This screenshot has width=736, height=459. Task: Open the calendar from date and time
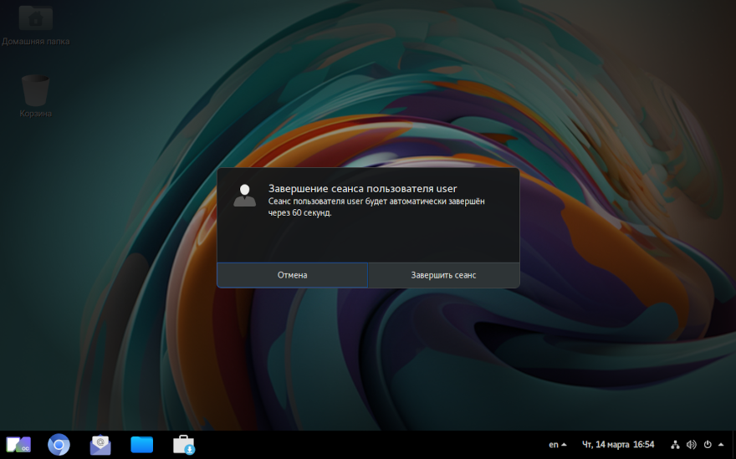[618, 445]
